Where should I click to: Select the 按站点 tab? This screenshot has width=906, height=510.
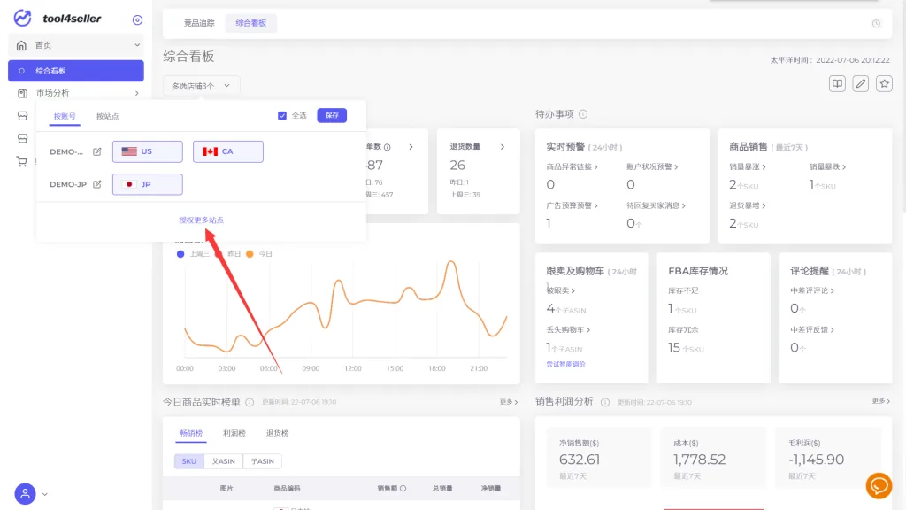(107, 116)
